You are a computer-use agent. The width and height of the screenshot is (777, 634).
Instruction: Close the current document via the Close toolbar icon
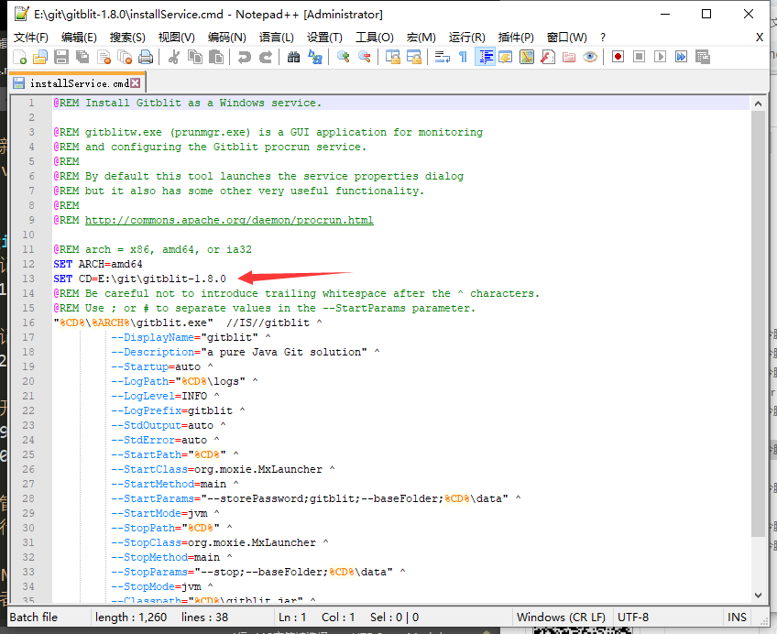point(104,57)
